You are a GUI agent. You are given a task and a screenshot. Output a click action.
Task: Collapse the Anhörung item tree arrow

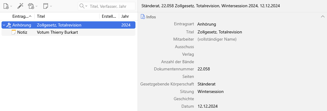point(4,25)
